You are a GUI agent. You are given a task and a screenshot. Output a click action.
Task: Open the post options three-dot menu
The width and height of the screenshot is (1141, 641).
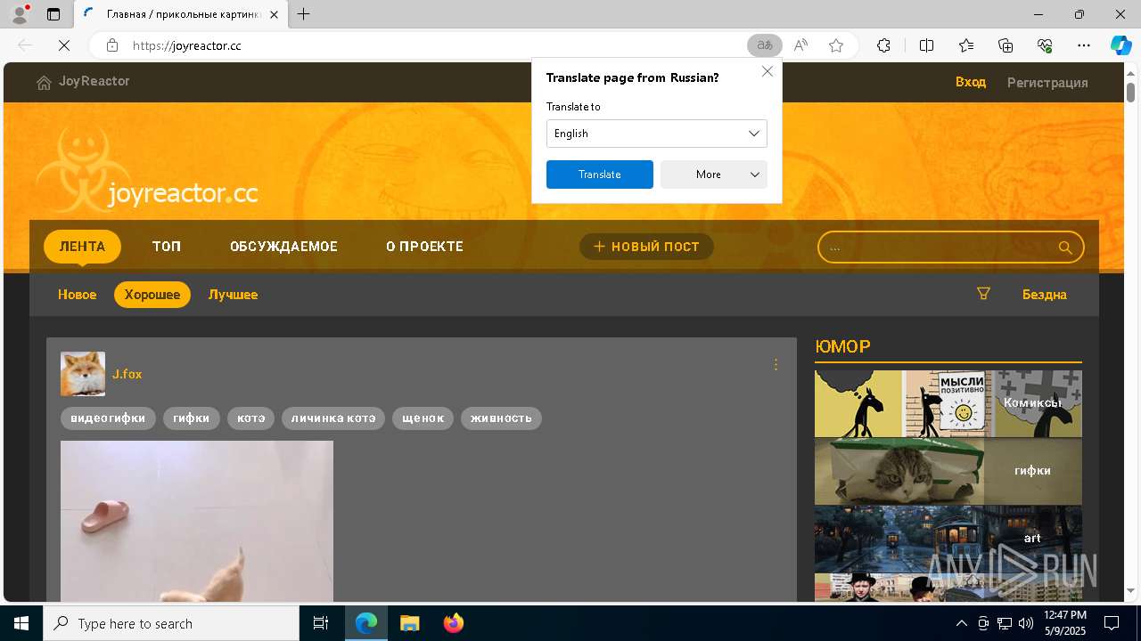click(x=776, y=365)
